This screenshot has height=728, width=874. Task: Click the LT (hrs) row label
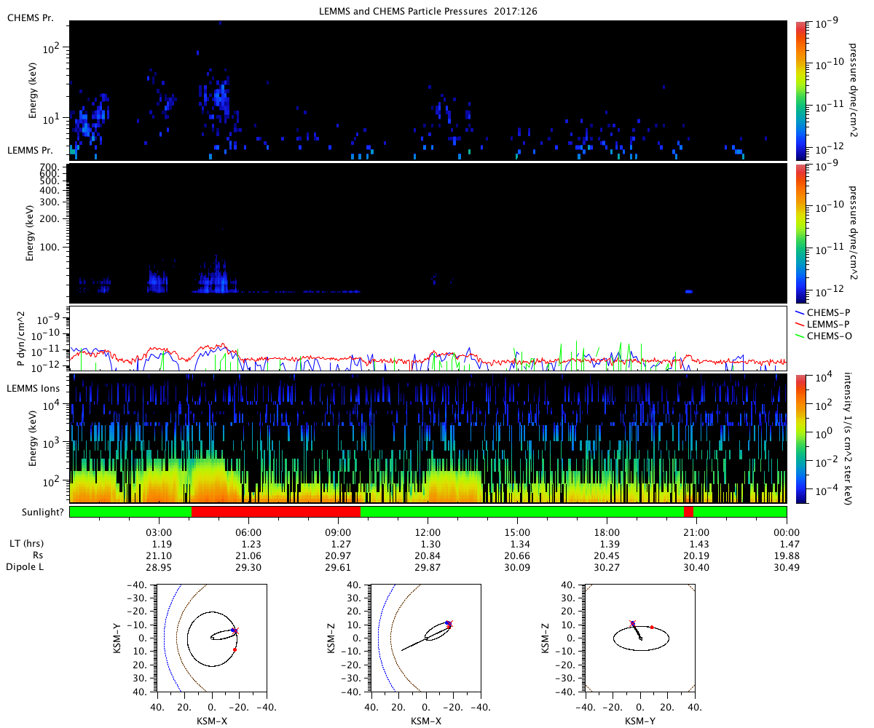coord(25,544)
